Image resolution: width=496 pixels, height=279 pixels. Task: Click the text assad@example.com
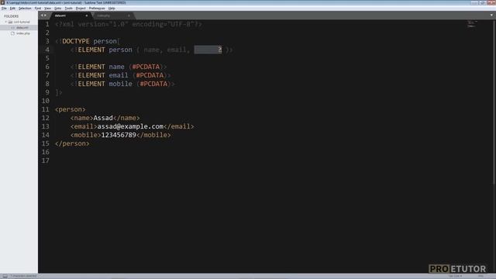point(130,126)
